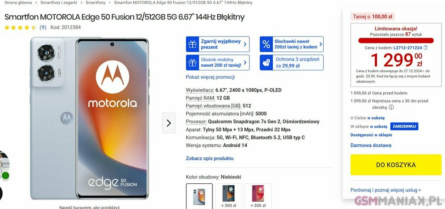The width and height of the screenshot is (445, 209).
Task: Open the green chat bubble icon
Action: [x=5, y=176]
